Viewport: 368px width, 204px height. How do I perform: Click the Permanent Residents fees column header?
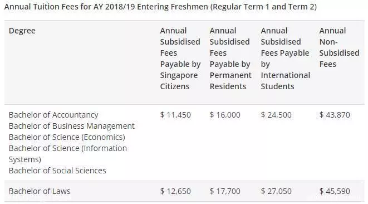click(x=230, y=59)
